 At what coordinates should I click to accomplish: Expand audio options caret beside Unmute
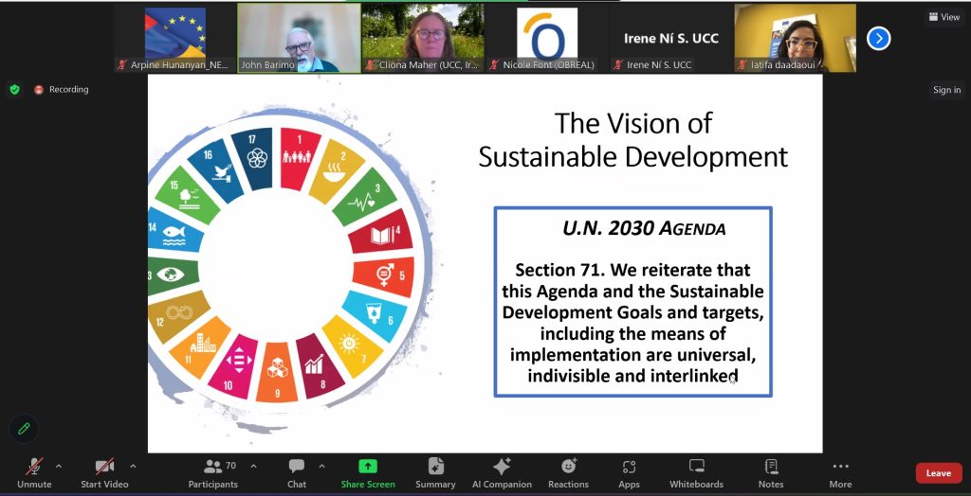tap(59, 466)
